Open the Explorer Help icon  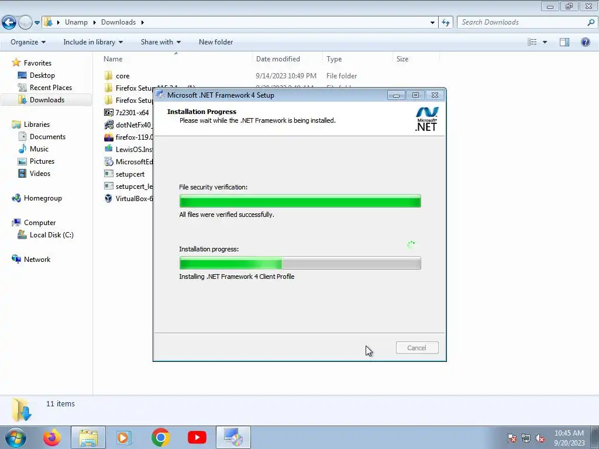pyautogui.click(x=585, y=42)
